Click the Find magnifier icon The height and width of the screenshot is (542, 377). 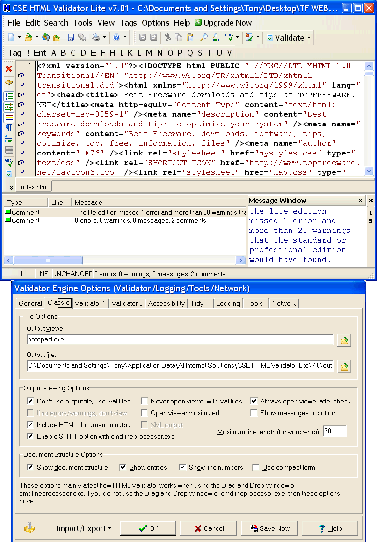(204, 37)
